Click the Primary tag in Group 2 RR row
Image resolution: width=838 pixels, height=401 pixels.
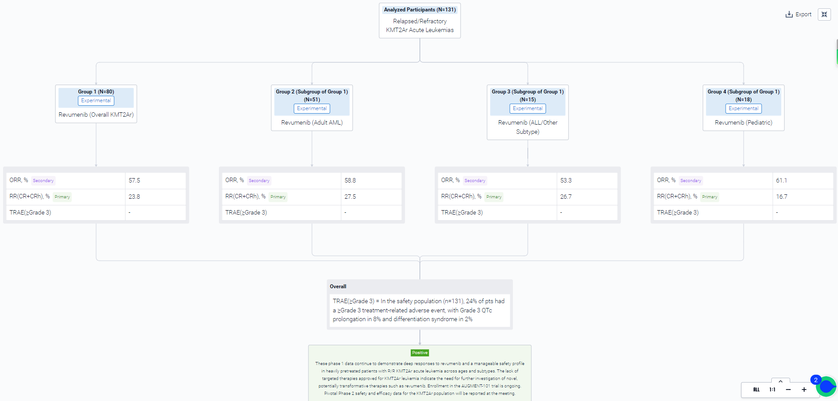coord(278,197)
